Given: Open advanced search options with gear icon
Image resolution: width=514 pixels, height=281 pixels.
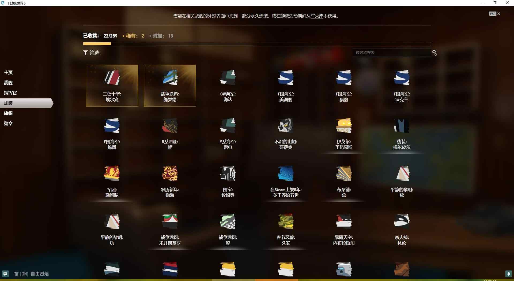Looking at the screenshot, I should (434, 53).
